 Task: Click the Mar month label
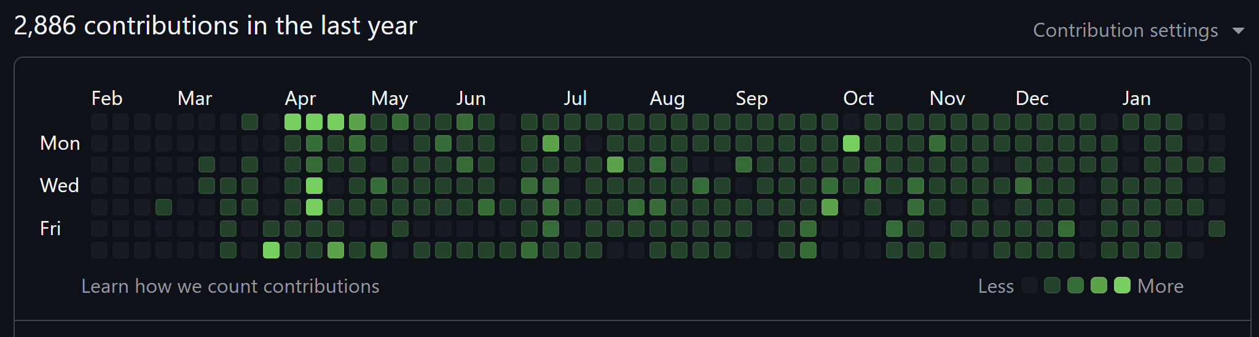pos(195,98)
